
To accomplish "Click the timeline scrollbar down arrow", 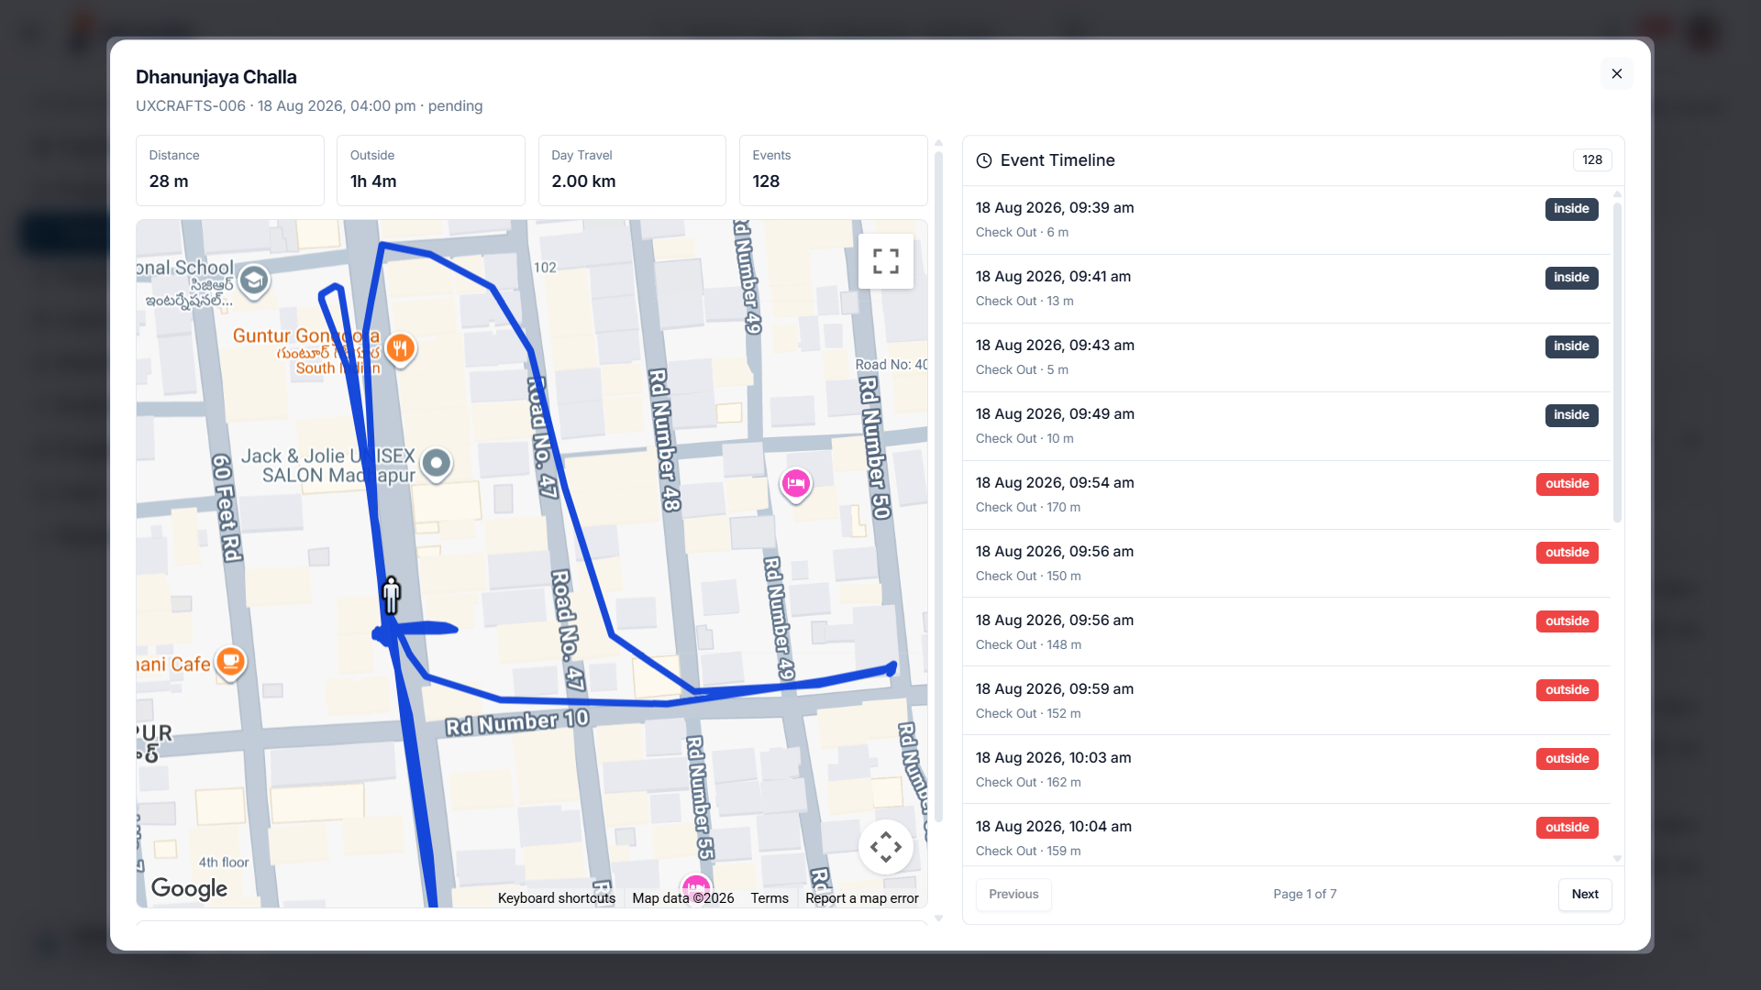I will pos(1617,859).
